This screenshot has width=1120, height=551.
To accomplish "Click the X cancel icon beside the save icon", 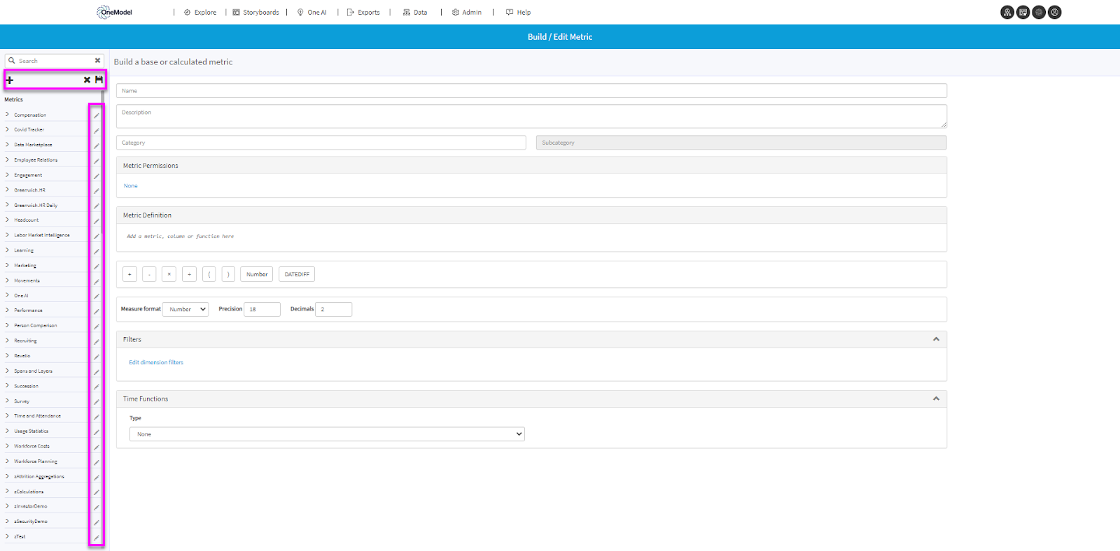I will tap(87, 80).
